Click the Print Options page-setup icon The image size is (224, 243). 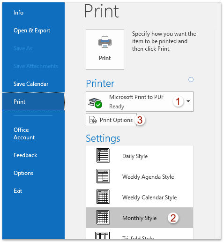(x=93, y=120)
